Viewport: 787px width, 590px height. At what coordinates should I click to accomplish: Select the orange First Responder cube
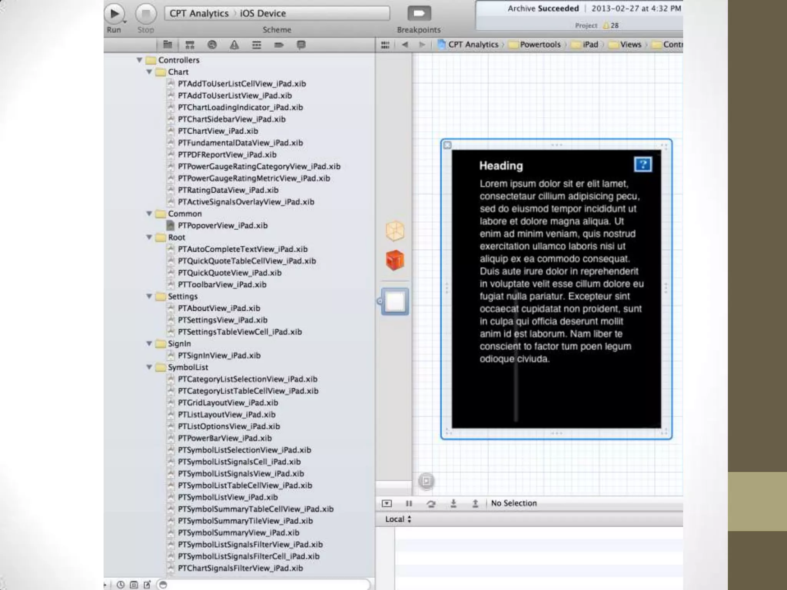click(395, 260)
